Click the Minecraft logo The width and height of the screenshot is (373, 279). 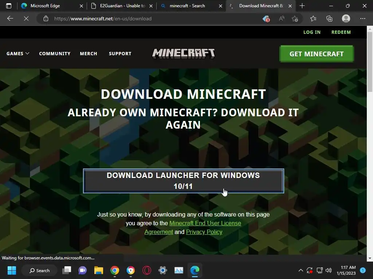(184, 53)
